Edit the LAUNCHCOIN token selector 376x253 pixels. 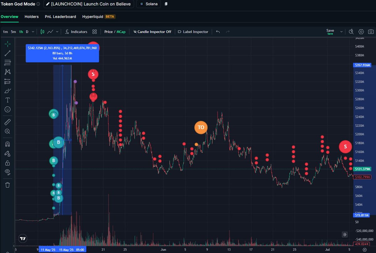89,4
